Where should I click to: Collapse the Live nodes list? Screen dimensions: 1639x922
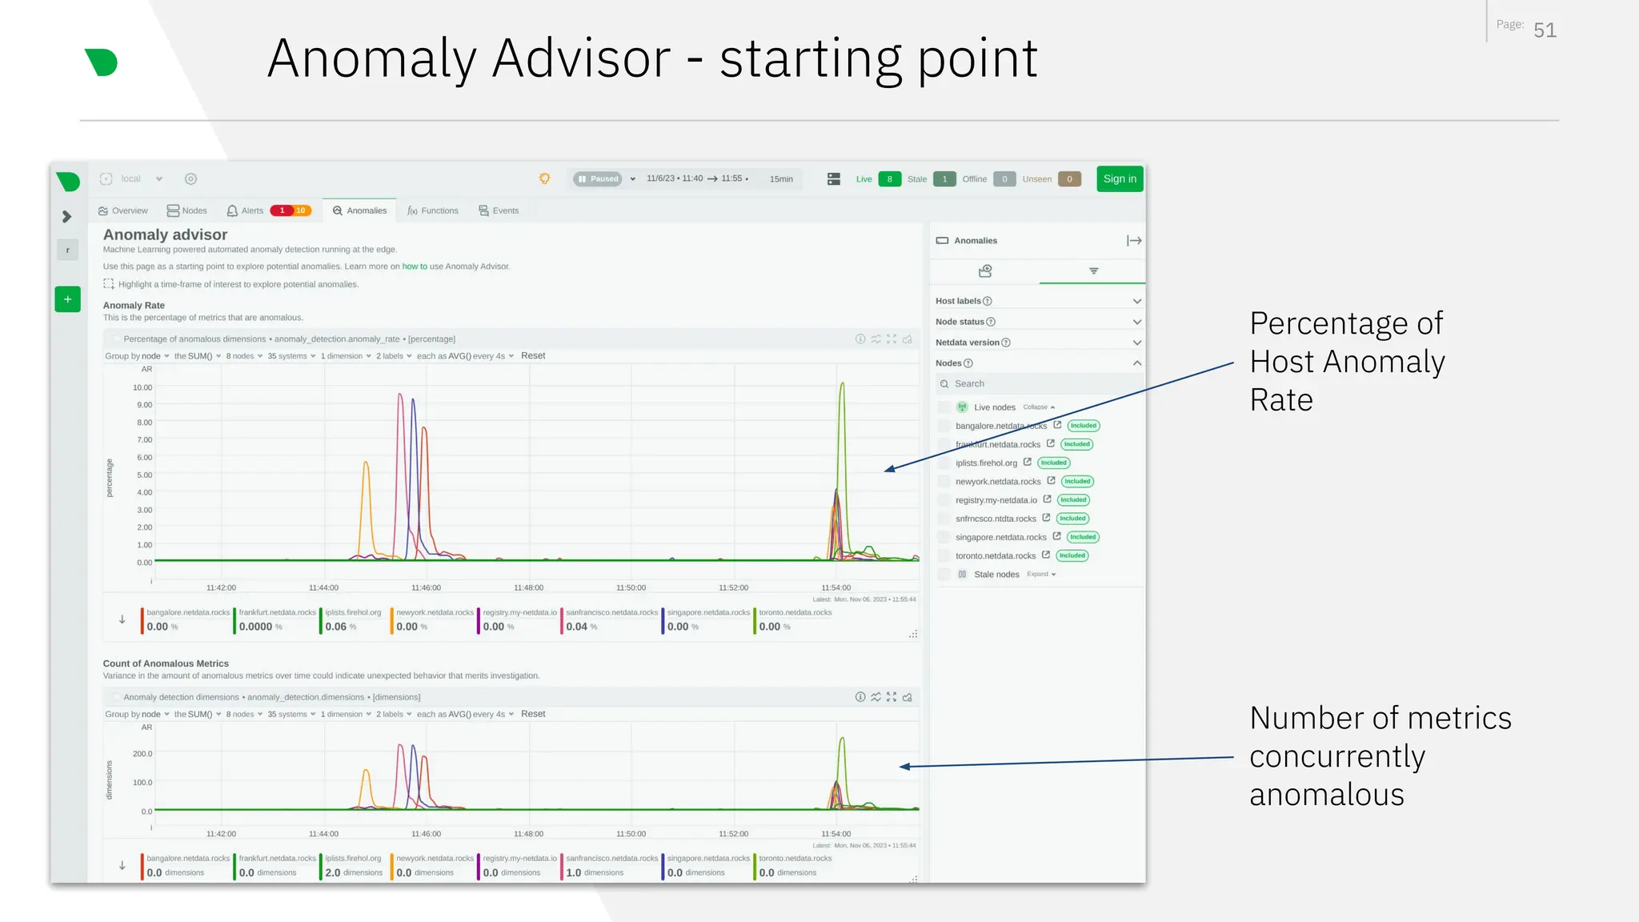[x=1039, y=407]
